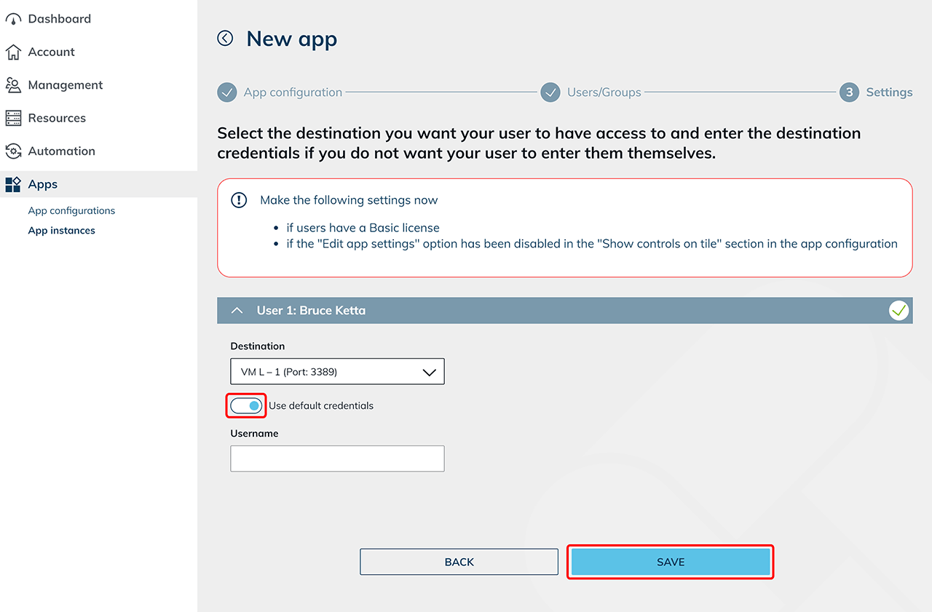The width and height of the screenshot is (932, 612).
Task: Open App instances in the sidebar
Action: 61,231
